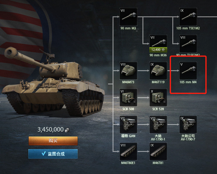Viewport: 217px width, 174px height.
Task: Select the 105 mm T5E1M2 gun module
Action: pos(188,17)
